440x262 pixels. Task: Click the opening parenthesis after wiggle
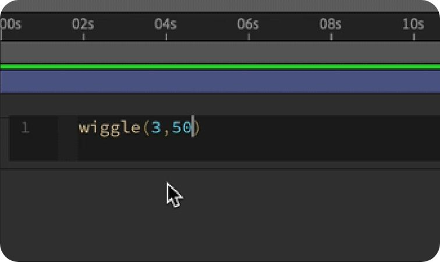(147, 128)
